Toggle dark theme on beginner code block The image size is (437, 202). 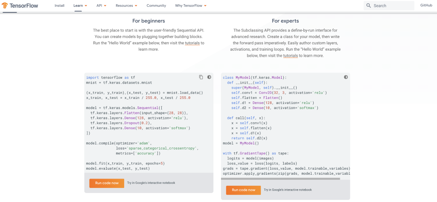click(209, 77)
